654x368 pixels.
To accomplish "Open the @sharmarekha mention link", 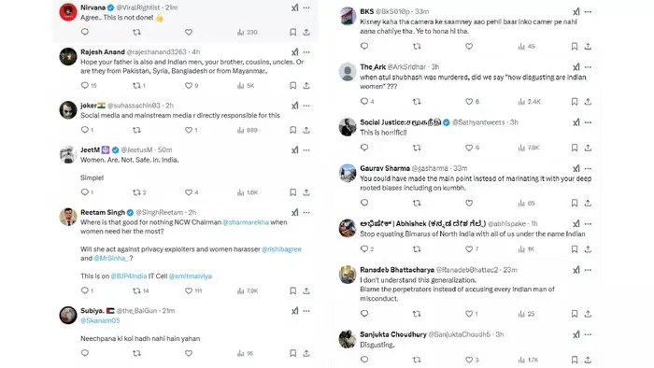I will coord(246,222).
